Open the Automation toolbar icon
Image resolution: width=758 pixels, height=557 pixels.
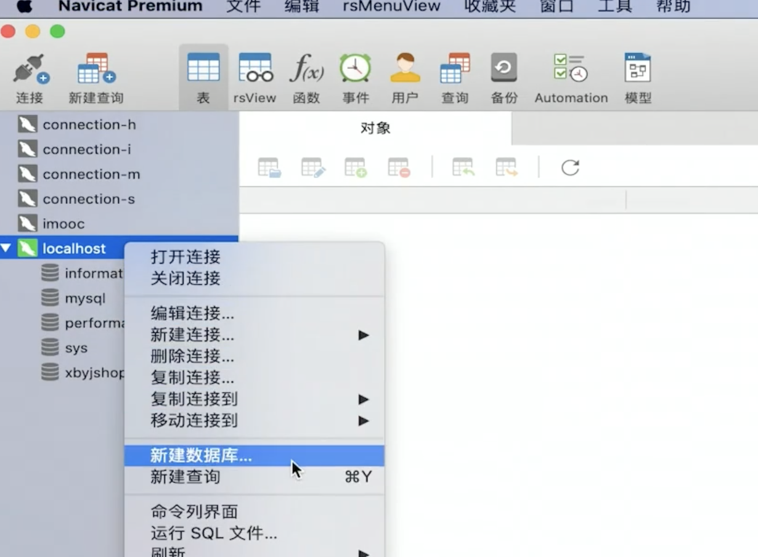[571, 68]
